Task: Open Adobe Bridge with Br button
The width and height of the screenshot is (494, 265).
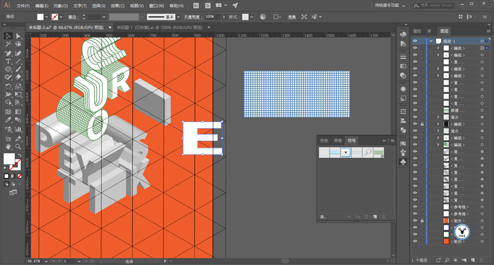Action: click(196, 5)
